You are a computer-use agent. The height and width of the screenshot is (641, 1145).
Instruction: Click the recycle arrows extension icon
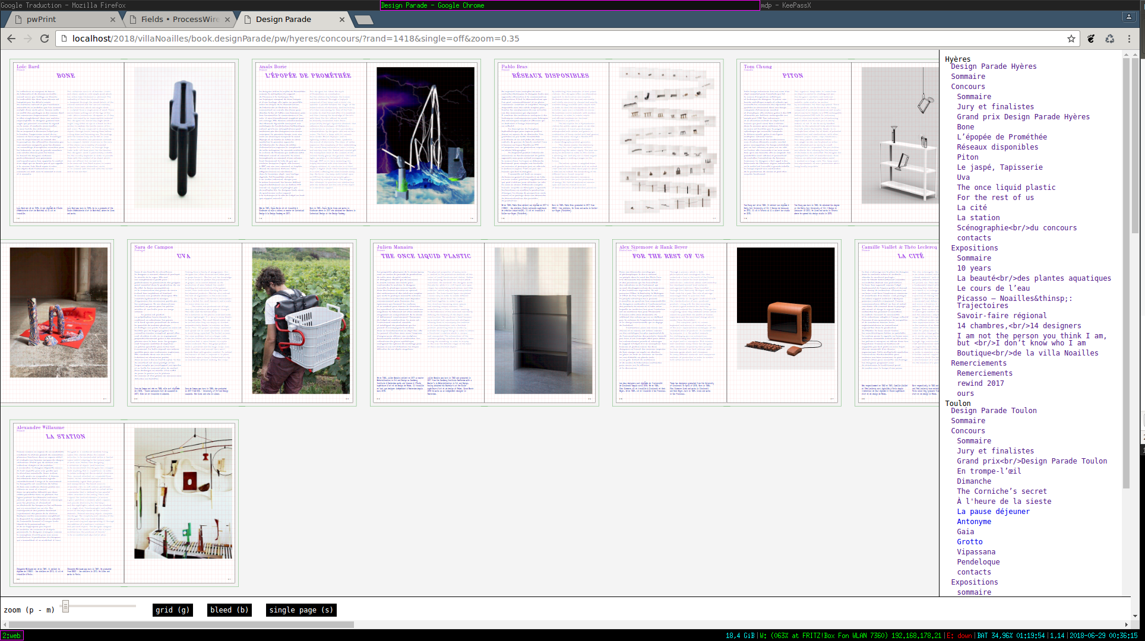point(1109,39)
